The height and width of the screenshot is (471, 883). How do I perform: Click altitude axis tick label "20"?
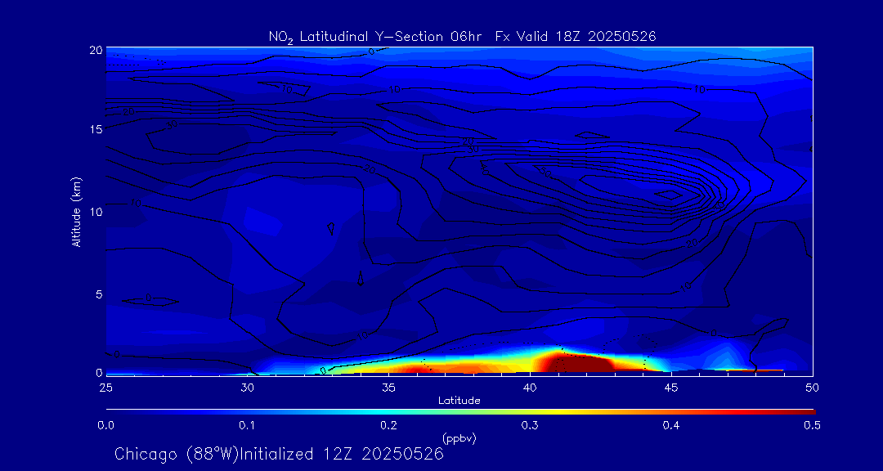click(96, 50)
